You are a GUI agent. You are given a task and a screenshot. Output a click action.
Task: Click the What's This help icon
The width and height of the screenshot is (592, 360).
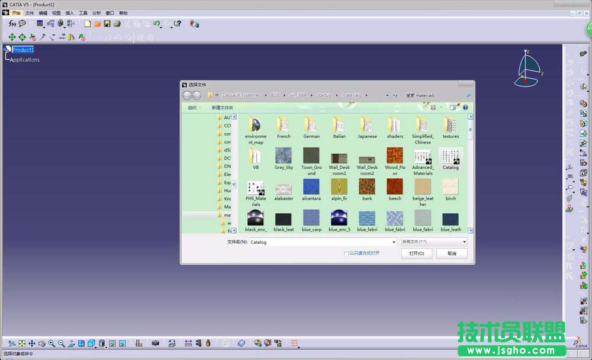[177, 24]
